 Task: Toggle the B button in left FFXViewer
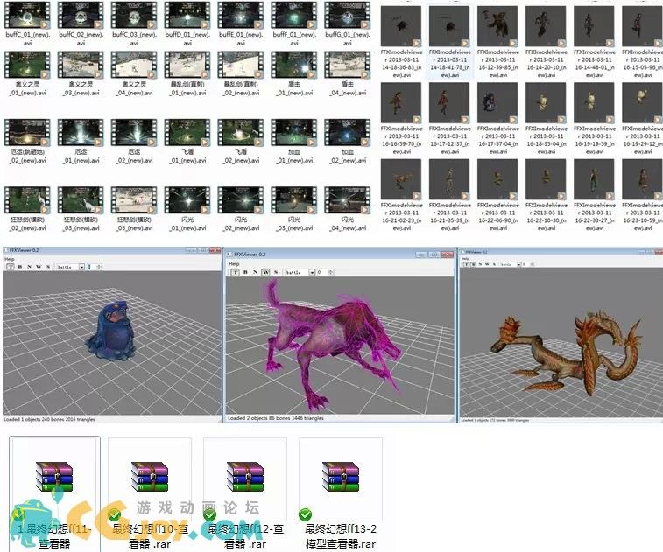point(20,267)
